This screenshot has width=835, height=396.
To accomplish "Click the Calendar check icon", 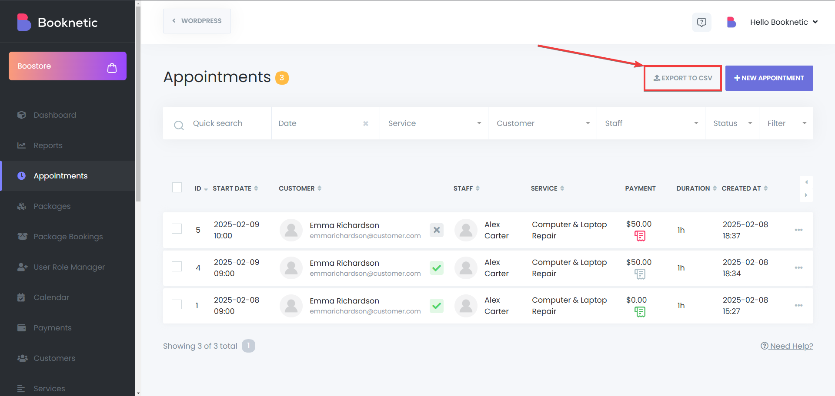I will click(21, 297).
